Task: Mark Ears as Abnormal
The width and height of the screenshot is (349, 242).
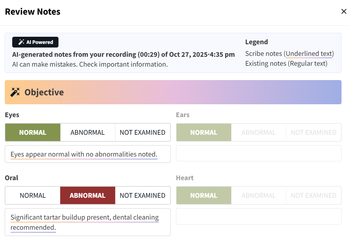Action: point(259,132)
